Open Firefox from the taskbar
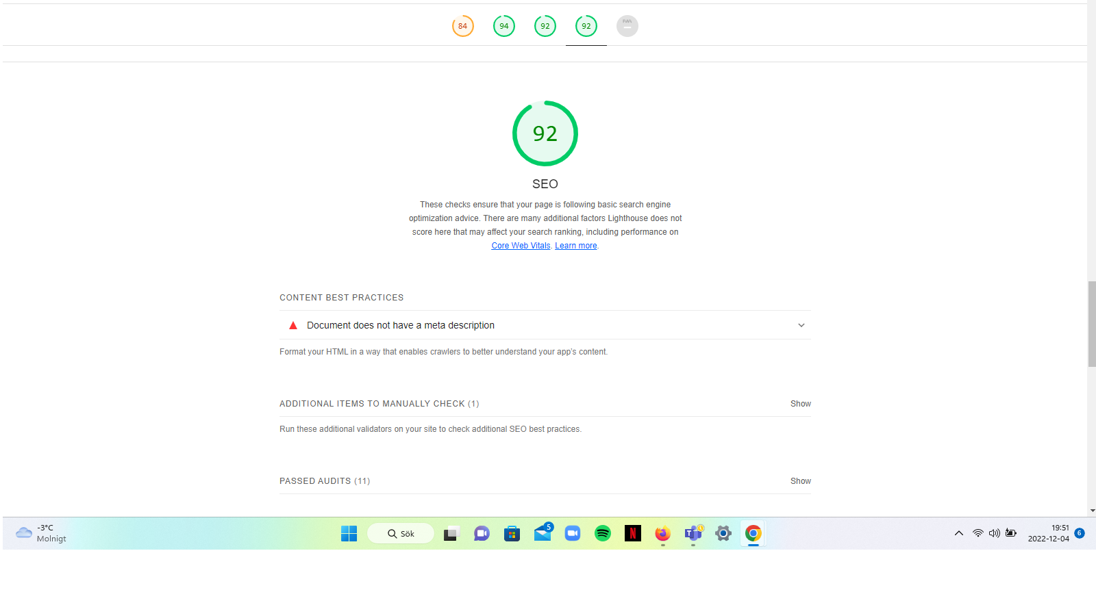Screen dimensions: 1096x616 click(662, 533)
